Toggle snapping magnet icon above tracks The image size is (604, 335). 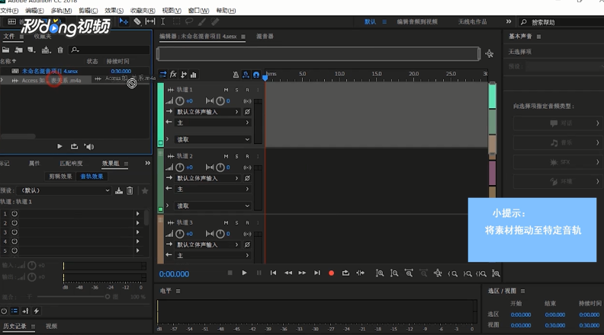click(x=256, y=75)
